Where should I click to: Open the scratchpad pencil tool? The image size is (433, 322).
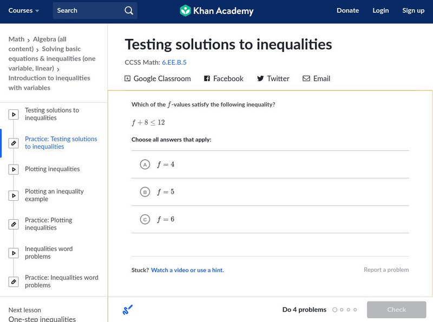pyautogui.click(x=128, y=310)
